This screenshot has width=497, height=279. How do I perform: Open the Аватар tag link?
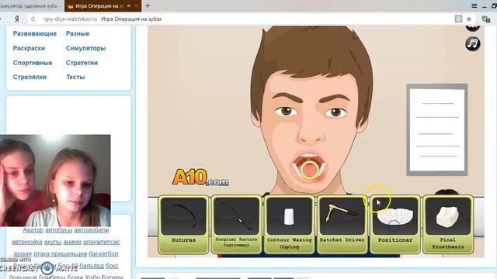coord(33,230)
